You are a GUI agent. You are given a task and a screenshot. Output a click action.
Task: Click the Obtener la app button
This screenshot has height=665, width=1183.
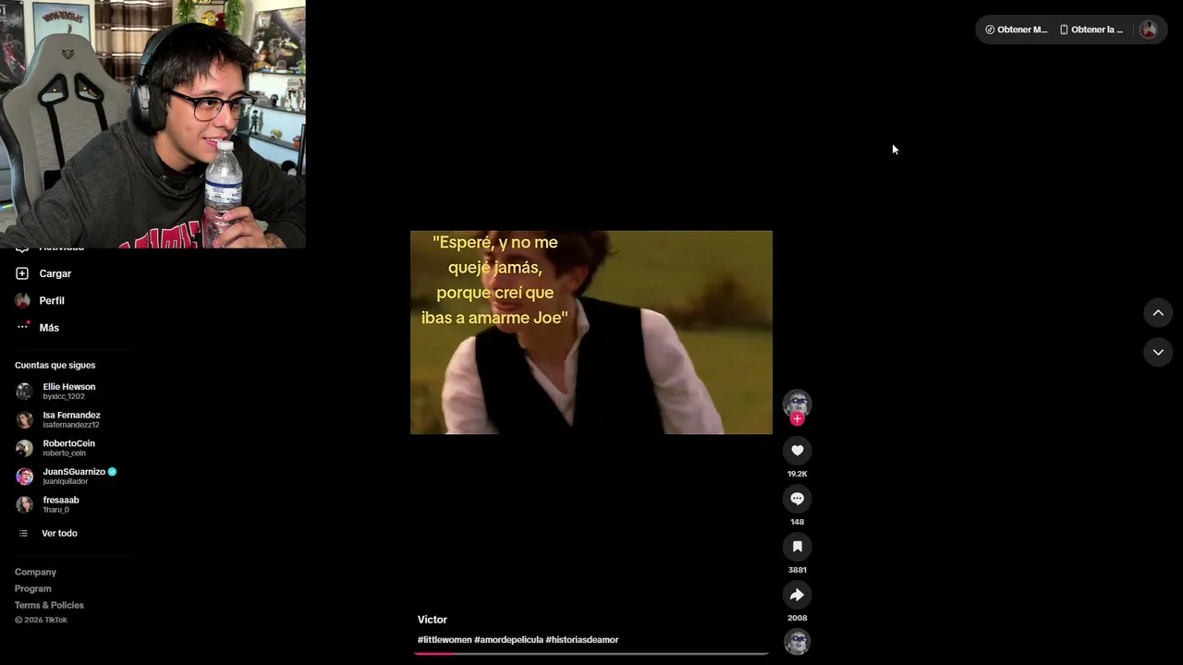point(1092,30)
